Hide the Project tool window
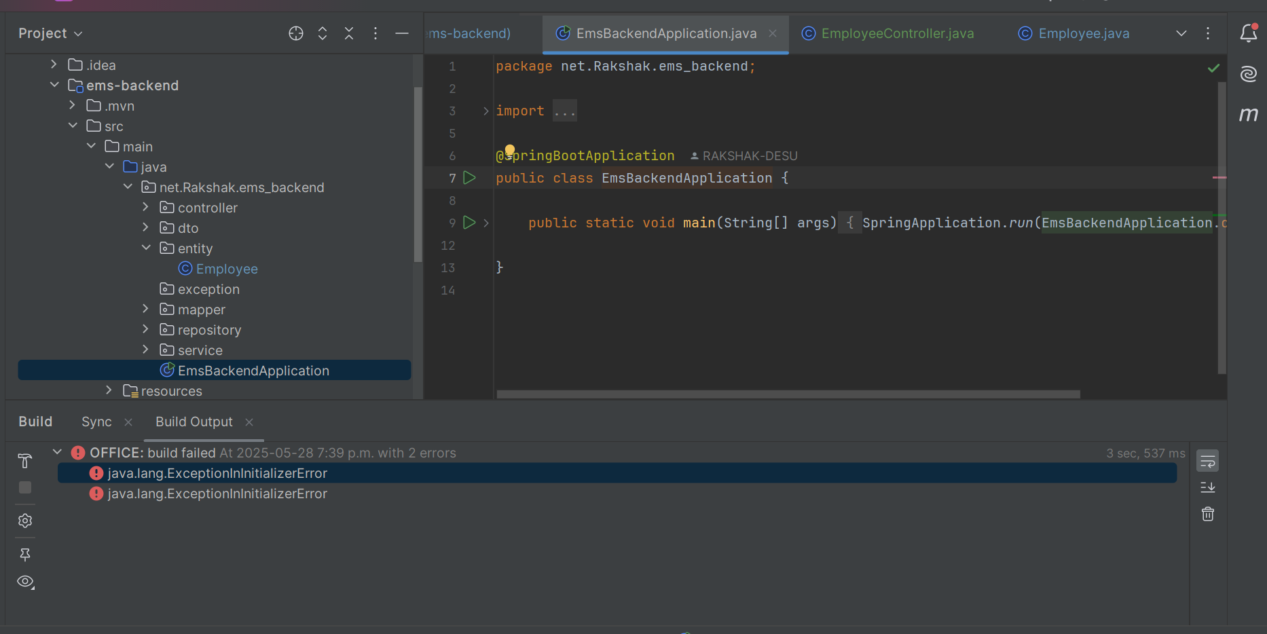1267x634 pixels. coord(402,33)
